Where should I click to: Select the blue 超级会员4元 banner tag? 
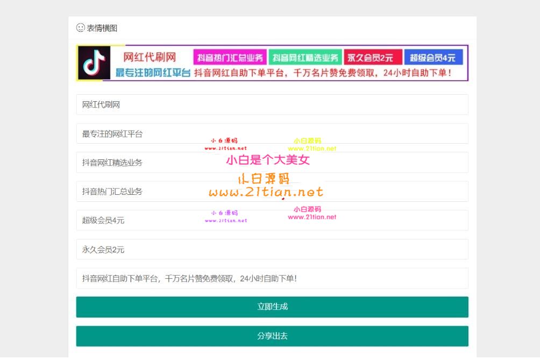pos(432,58)
